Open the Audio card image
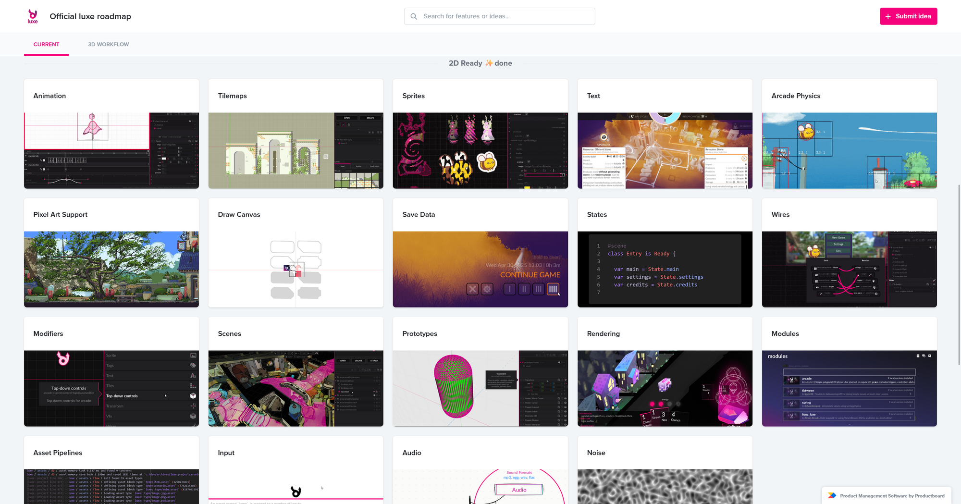This screenshot has width=961, height=504. [480, 487]
